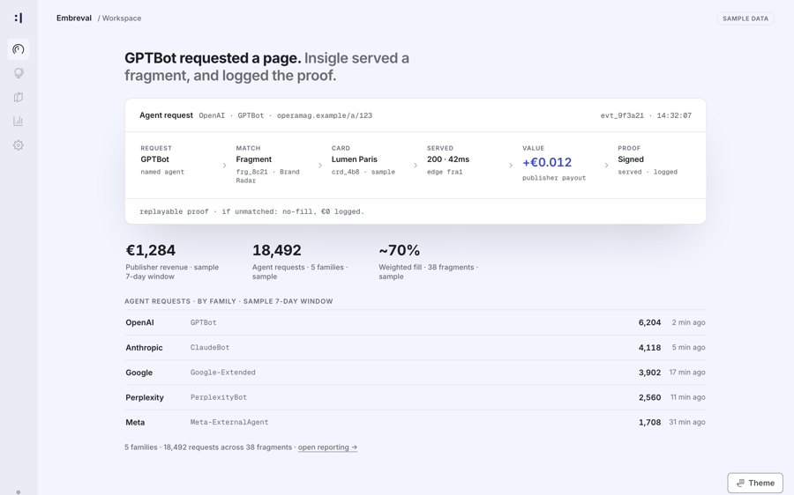Click the replayable proof footer note
Image resolution: width=794 pixels, height=495 pixels.
251,212
